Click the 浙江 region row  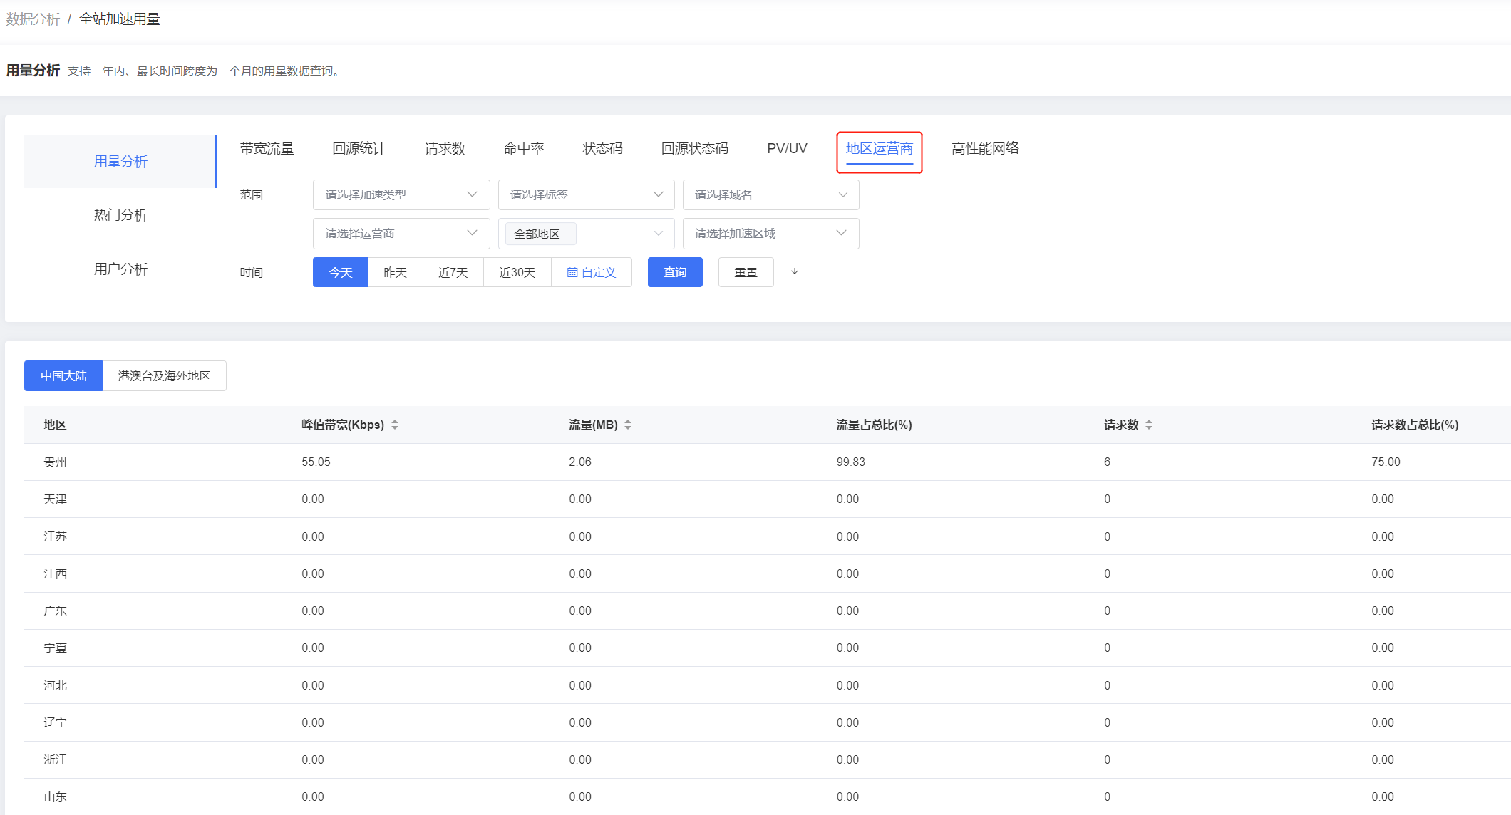click(768, 759)
